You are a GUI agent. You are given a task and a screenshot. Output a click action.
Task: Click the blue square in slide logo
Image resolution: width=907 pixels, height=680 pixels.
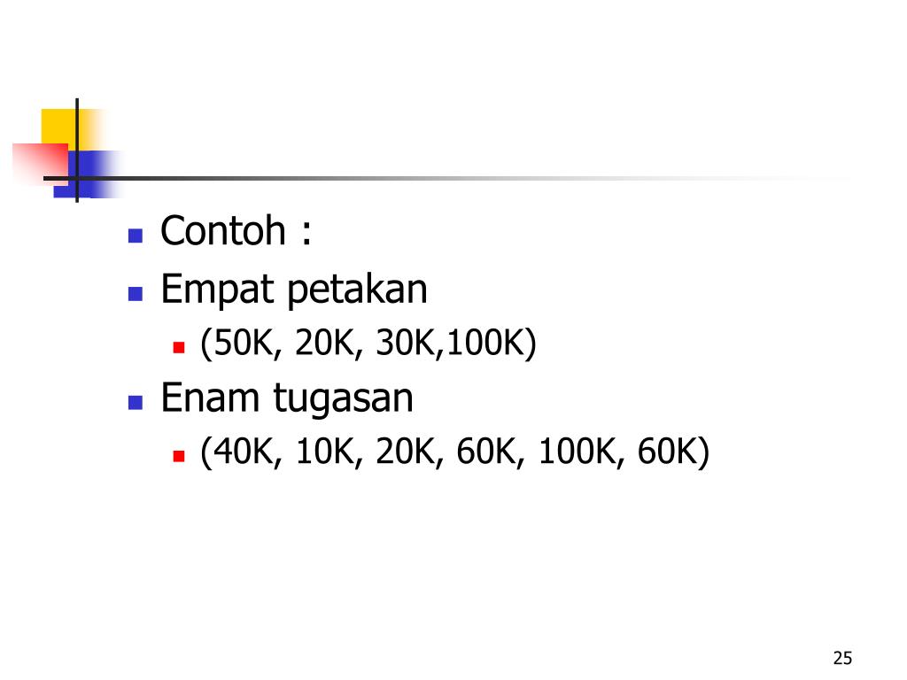pos(87,174)
